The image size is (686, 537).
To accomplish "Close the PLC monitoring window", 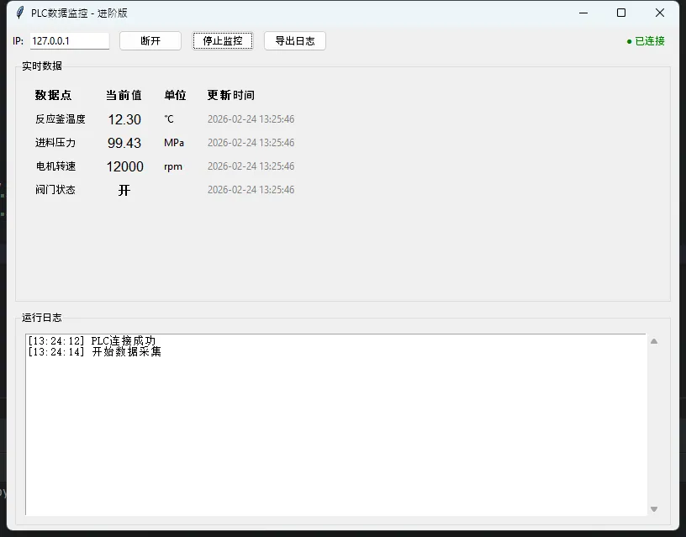I will pos(660,13).
